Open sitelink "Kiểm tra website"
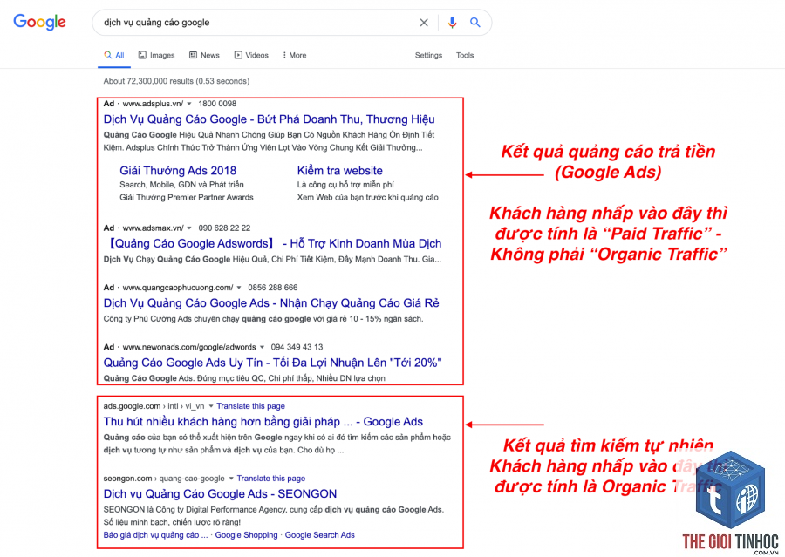This screenshot has width=785, height=557. [340, 171]
